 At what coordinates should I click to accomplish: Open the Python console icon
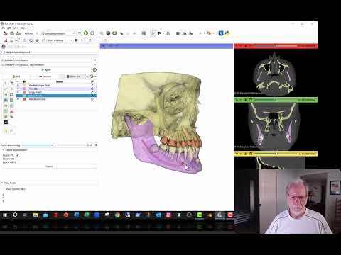click(227, 33)
